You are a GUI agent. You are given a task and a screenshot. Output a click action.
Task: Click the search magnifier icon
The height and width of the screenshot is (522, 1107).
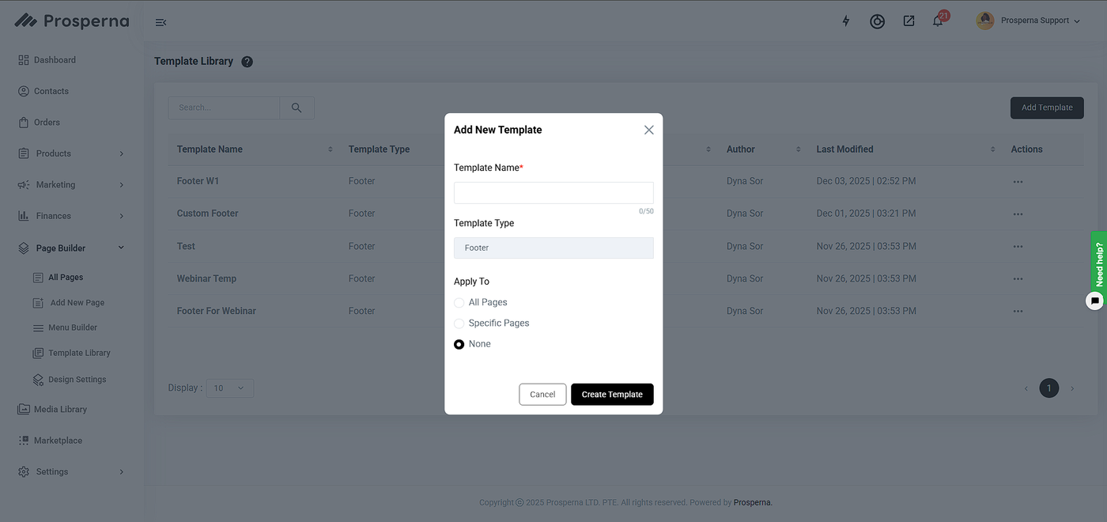click(297, 108)
